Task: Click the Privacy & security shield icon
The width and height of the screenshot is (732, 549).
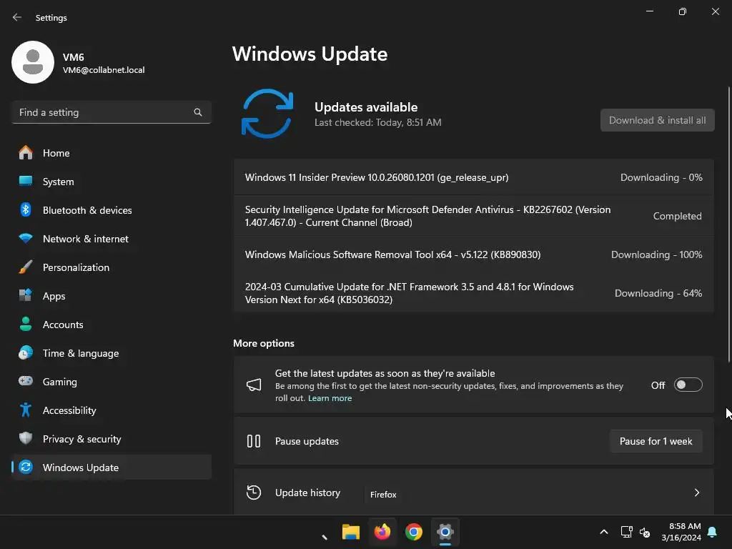Action: click(x=26, y=438)
